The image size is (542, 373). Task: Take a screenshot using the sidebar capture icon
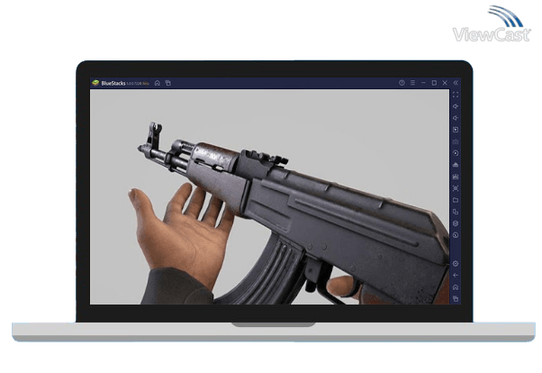tap(456, 188)
